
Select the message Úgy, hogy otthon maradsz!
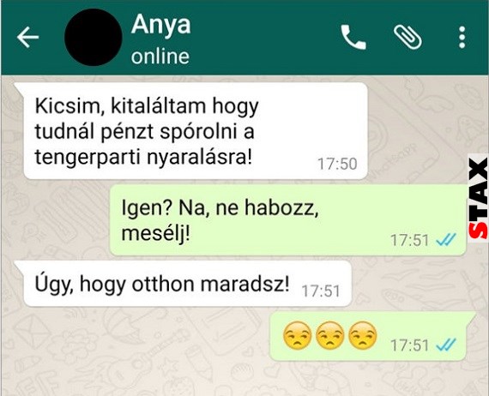tap(188, 284)
